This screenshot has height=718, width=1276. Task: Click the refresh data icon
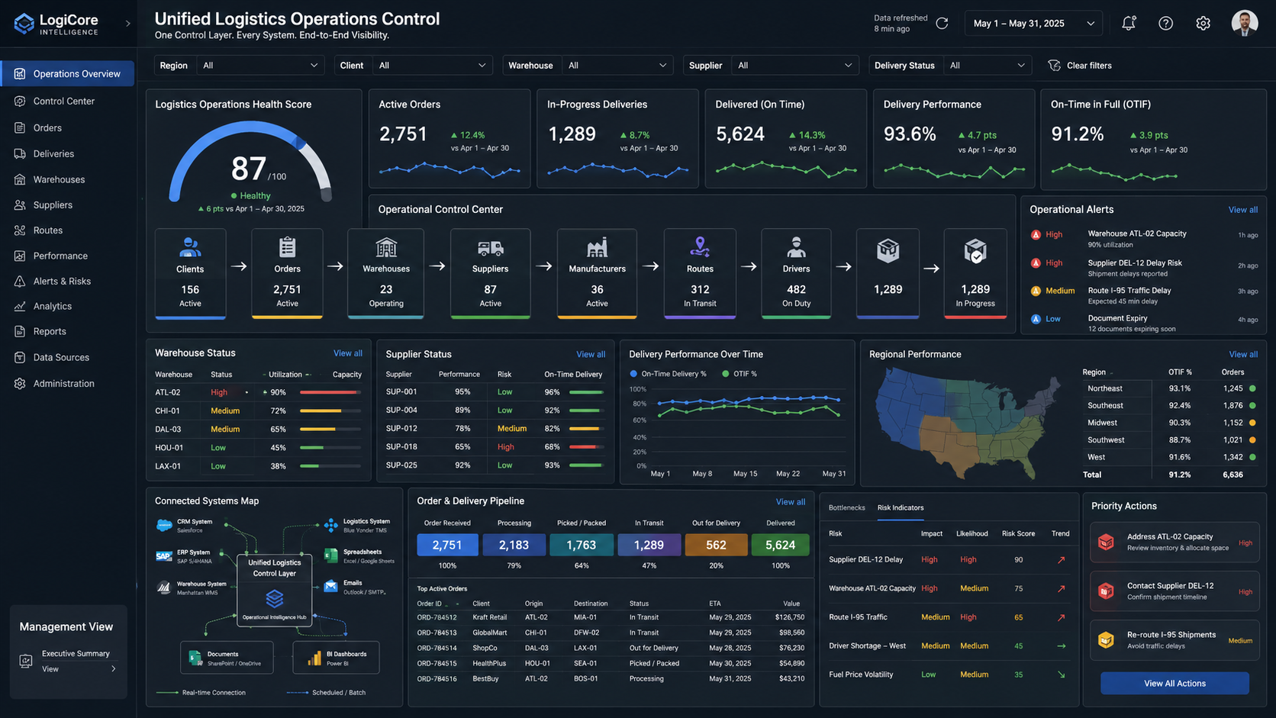click(x=942, y=24)
